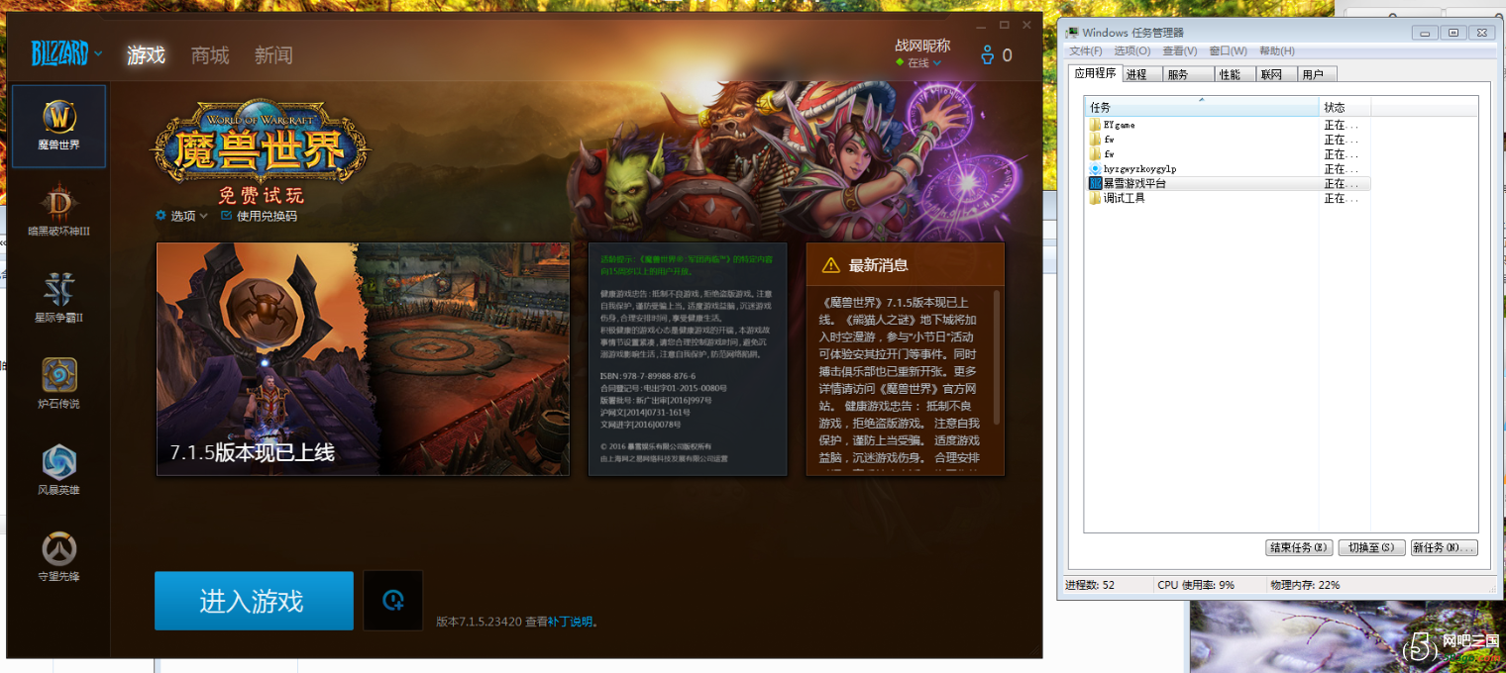
Task: Select the hyzgwyzkoygylp task row
Action: 1228,169
